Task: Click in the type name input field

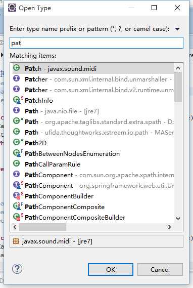Action: pos(96,43)
